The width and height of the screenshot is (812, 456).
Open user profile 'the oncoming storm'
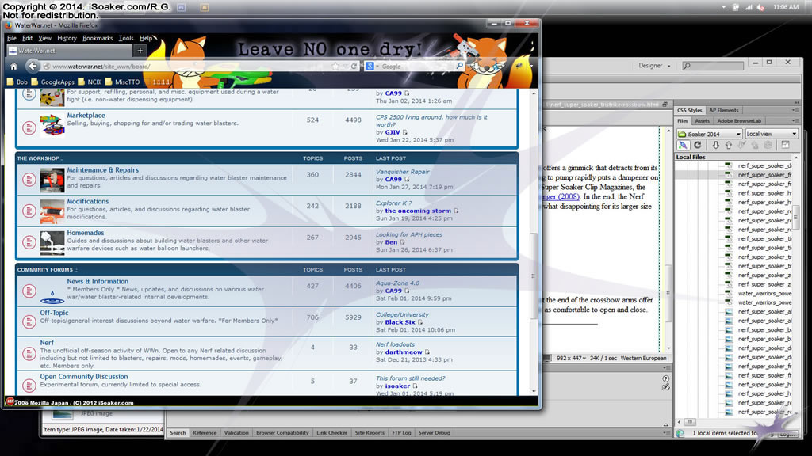418,211
